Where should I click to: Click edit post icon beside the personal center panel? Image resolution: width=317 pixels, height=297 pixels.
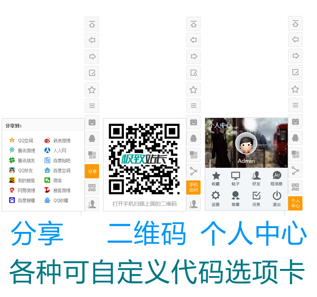pyautogui.click(x=295, y=72)
